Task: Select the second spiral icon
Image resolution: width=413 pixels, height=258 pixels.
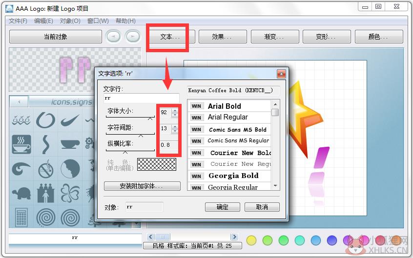Action: pos(70,218)
